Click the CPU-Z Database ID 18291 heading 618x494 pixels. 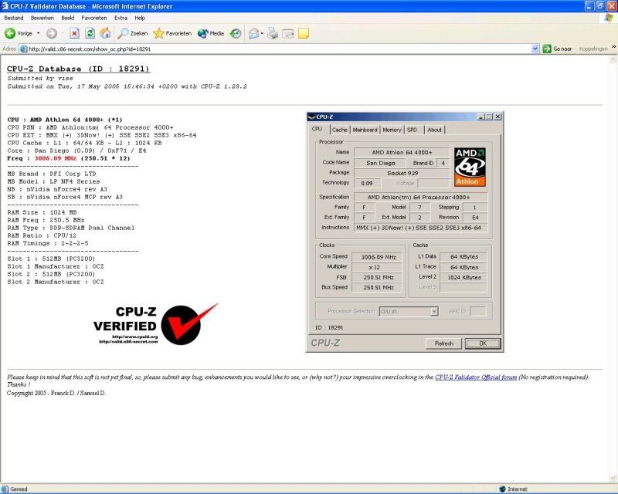coord(79,69)
